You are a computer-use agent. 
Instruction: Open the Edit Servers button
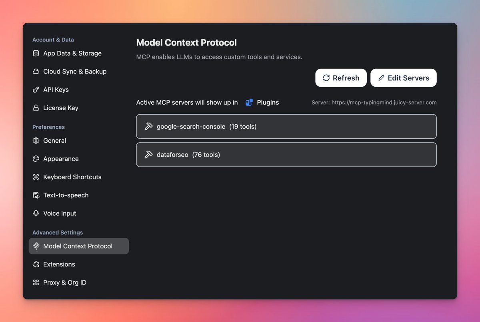click(403, 78)
